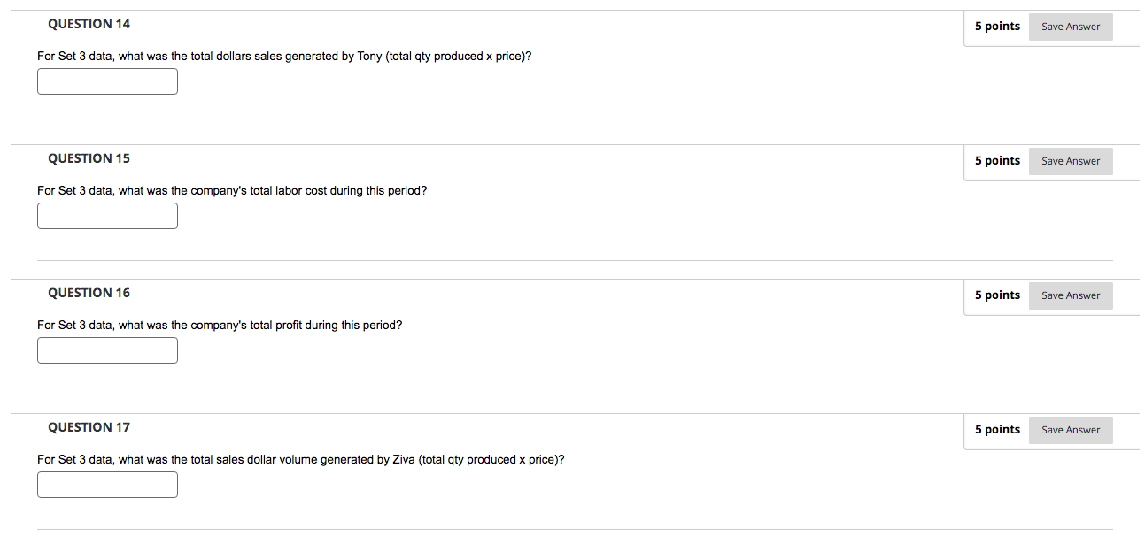The width and height of the screenshot is (1145, 544).
Task: Click the Ziva sales volume question text
Action: pos(301,459)
